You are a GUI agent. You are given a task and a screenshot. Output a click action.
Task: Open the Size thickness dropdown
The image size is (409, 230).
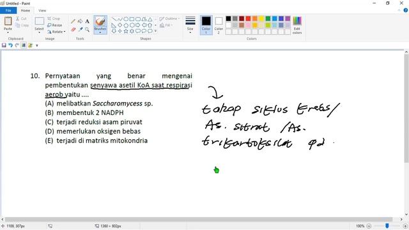190,25
